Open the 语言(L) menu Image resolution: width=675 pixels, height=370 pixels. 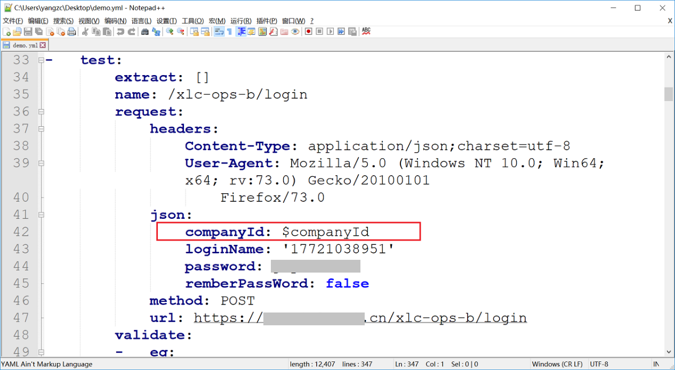click(x=141, y=21)
